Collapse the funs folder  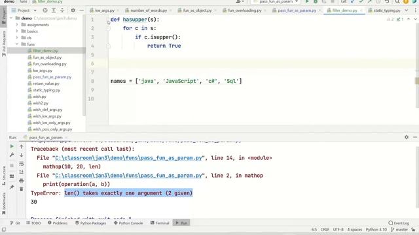click(17, 44)
